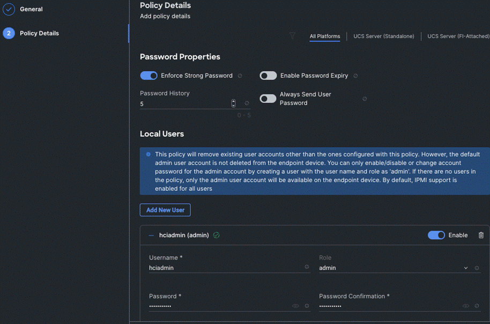Collapse the hciadmin (admin) user section

coord(151,235)
